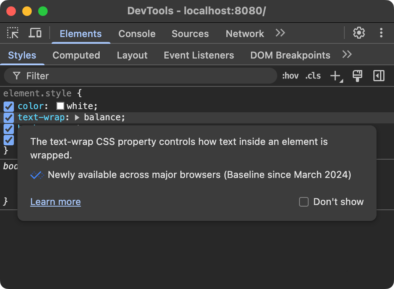Click the :hov element state button
The height and width of the screenshot is (289, 394).
[x=290, y=76]
